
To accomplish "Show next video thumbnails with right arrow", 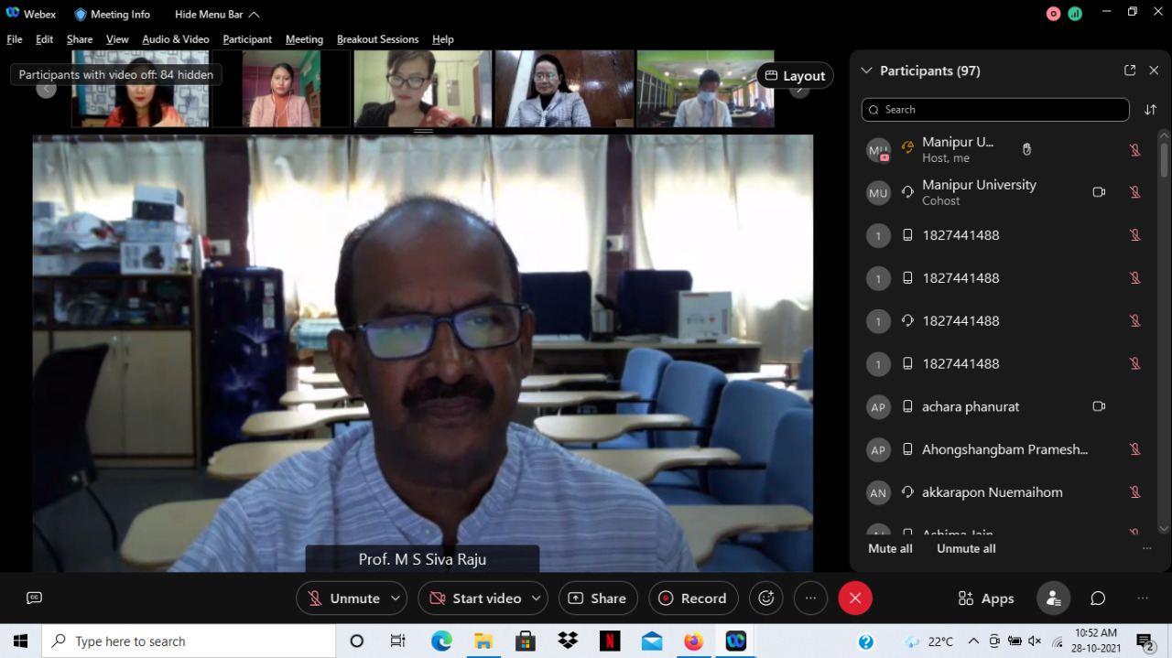I will coord(799,89).
